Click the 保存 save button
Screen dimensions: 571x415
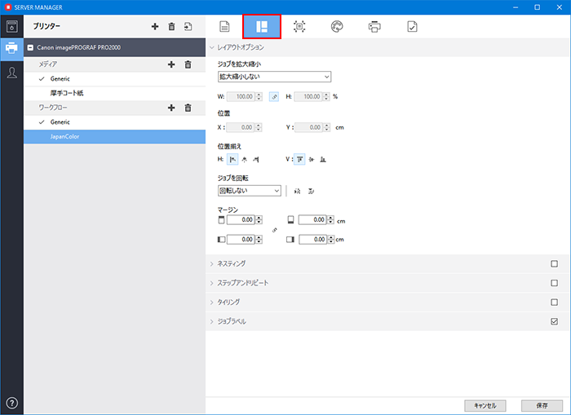pyautogui.click(x=542, y=404)
